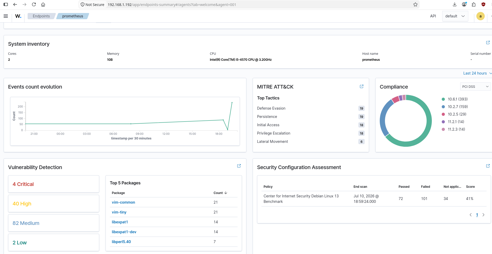The width and height of the screenshot is (492, 254).
Task: Go to browser home page icon
Action: tap(43, 4)
